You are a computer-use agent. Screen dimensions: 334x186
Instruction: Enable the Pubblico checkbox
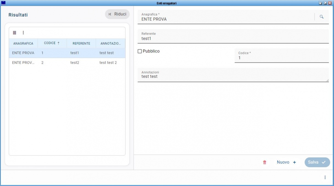coord(140,51)
